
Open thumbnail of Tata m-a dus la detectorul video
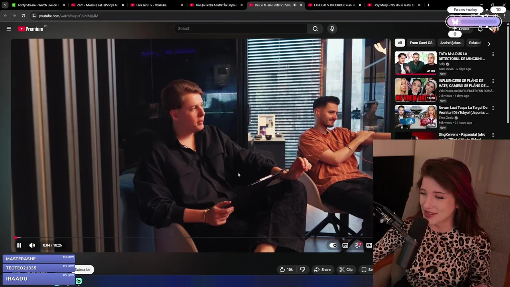[x=416, y=63]
